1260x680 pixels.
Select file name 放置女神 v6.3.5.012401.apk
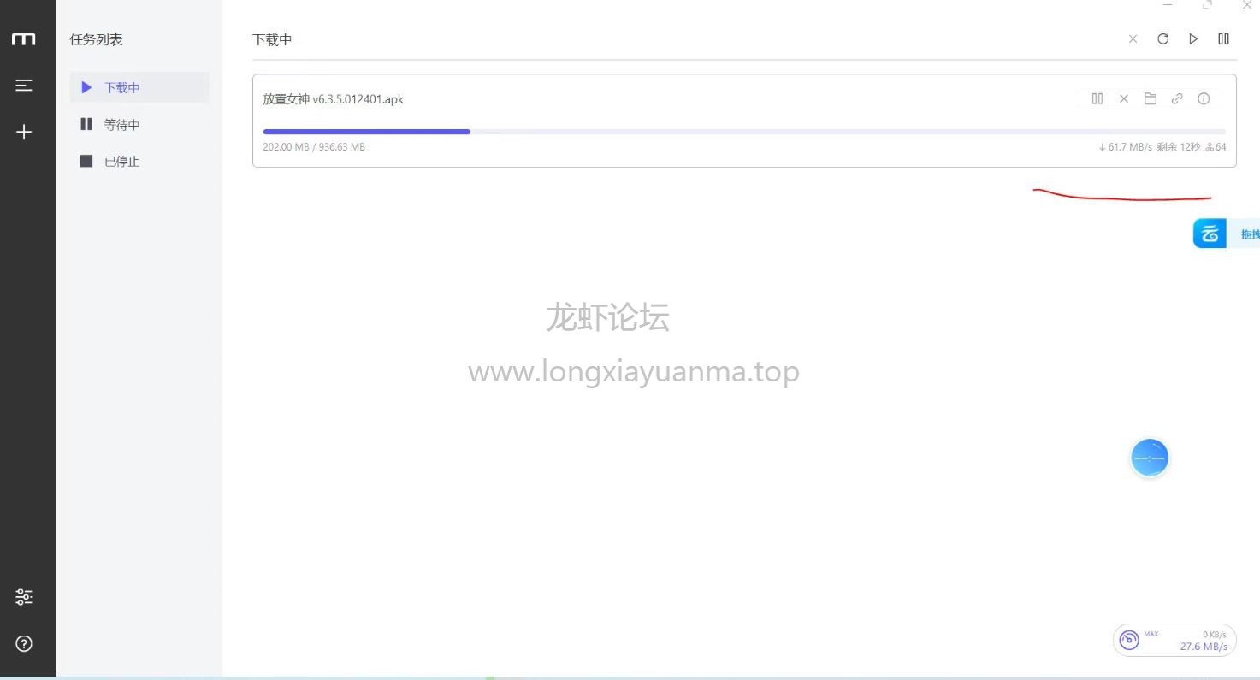[333, 99]
